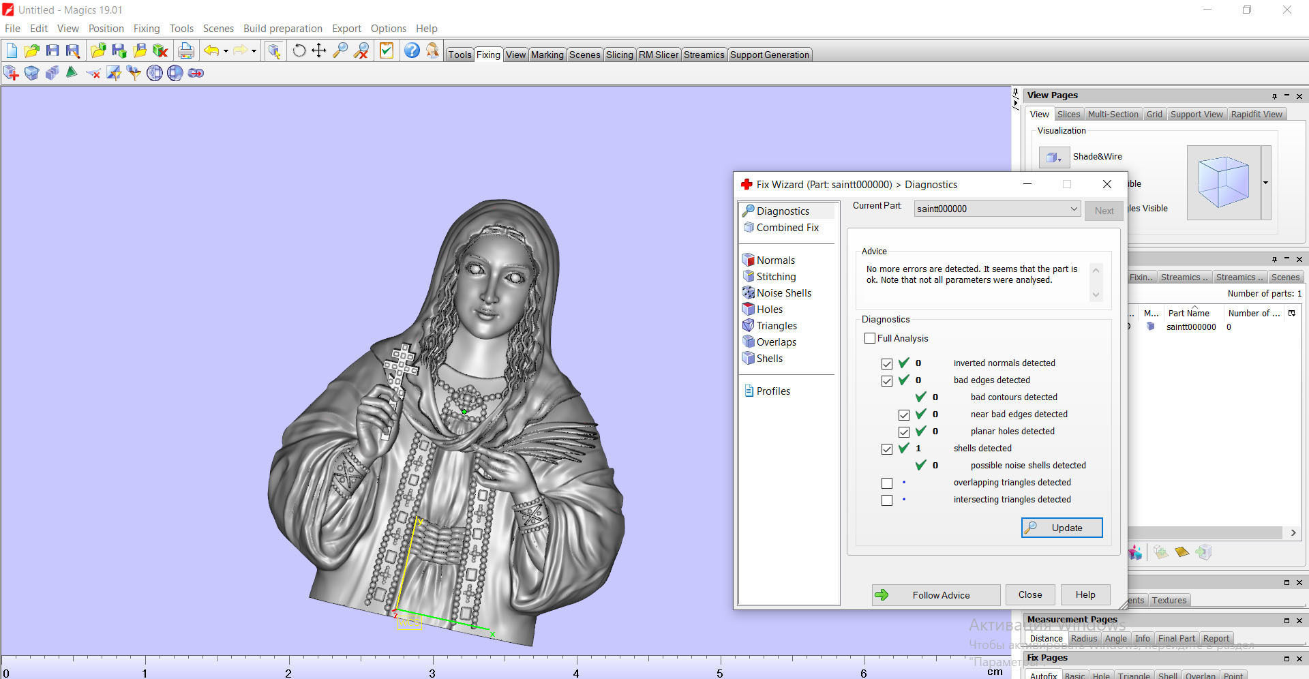Uncheck planar holes detected checkbox
1309x679 pixels.
pyautogui.click(x=904, y=432)
